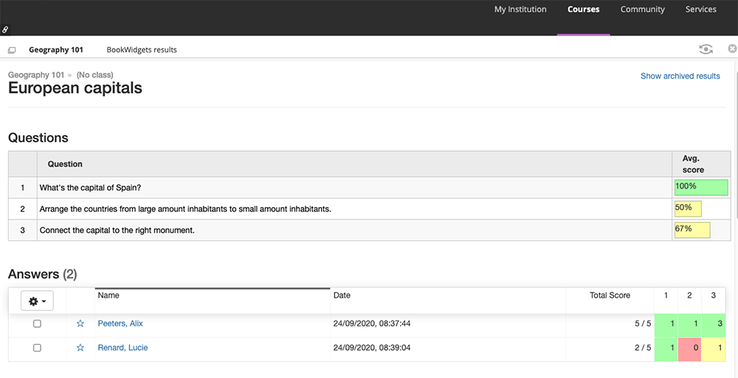Close the course panel with X icon
The image size is (738, 378).
click(x=732, y=49)
